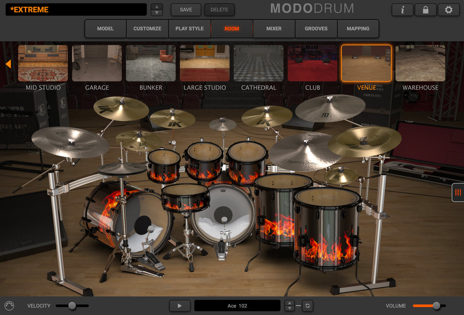Screen dimensions: 464x315
Task: Select the CLUB room thumbnail
Action: click(x=312, y=63)
